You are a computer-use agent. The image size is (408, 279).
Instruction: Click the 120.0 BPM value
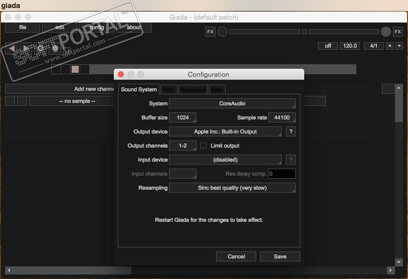[350, 46]
